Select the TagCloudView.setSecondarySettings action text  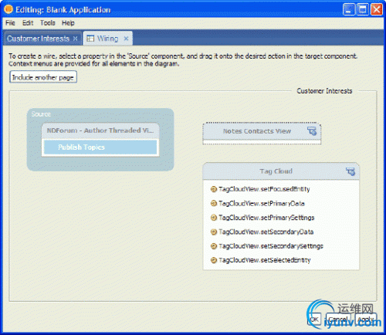271,246
